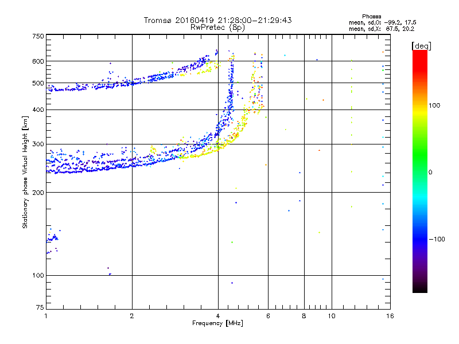
Task: Click the '[deg]' colorbar unit label
Action: 421,46
